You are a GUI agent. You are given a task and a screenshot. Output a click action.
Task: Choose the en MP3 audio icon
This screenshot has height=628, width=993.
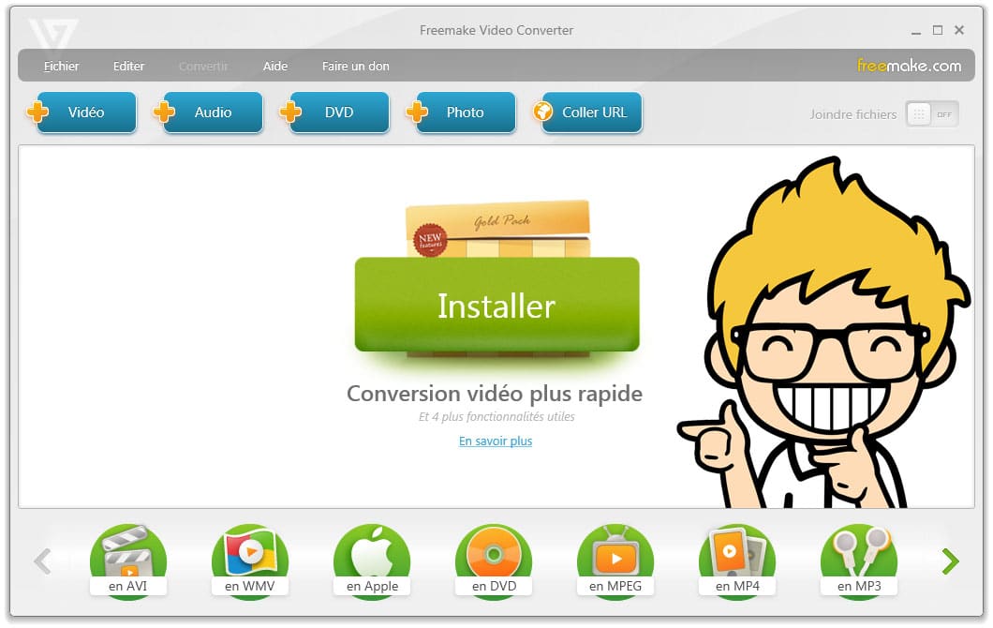(x=858, y=561)
